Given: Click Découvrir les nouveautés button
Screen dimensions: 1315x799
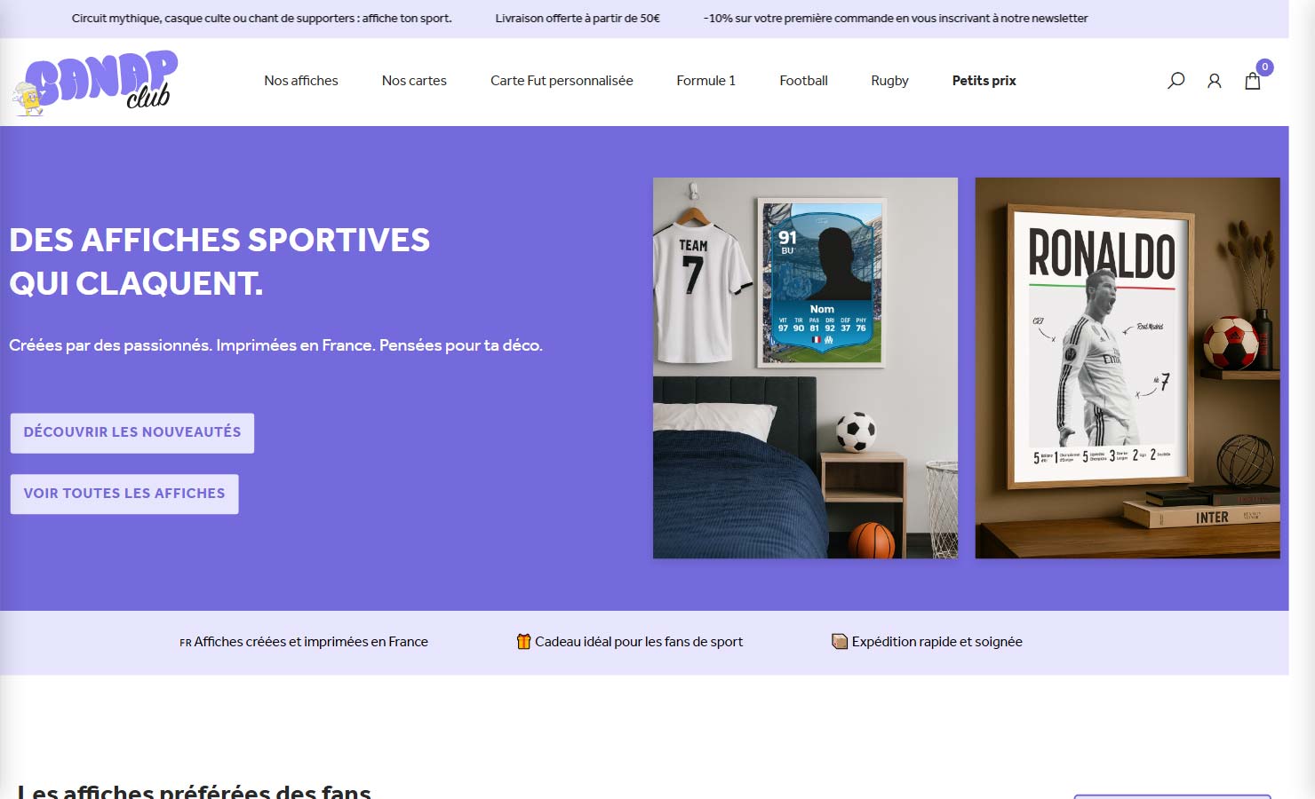Looking at the screenshot, I should pyautogui.click(x=132, y=432).
